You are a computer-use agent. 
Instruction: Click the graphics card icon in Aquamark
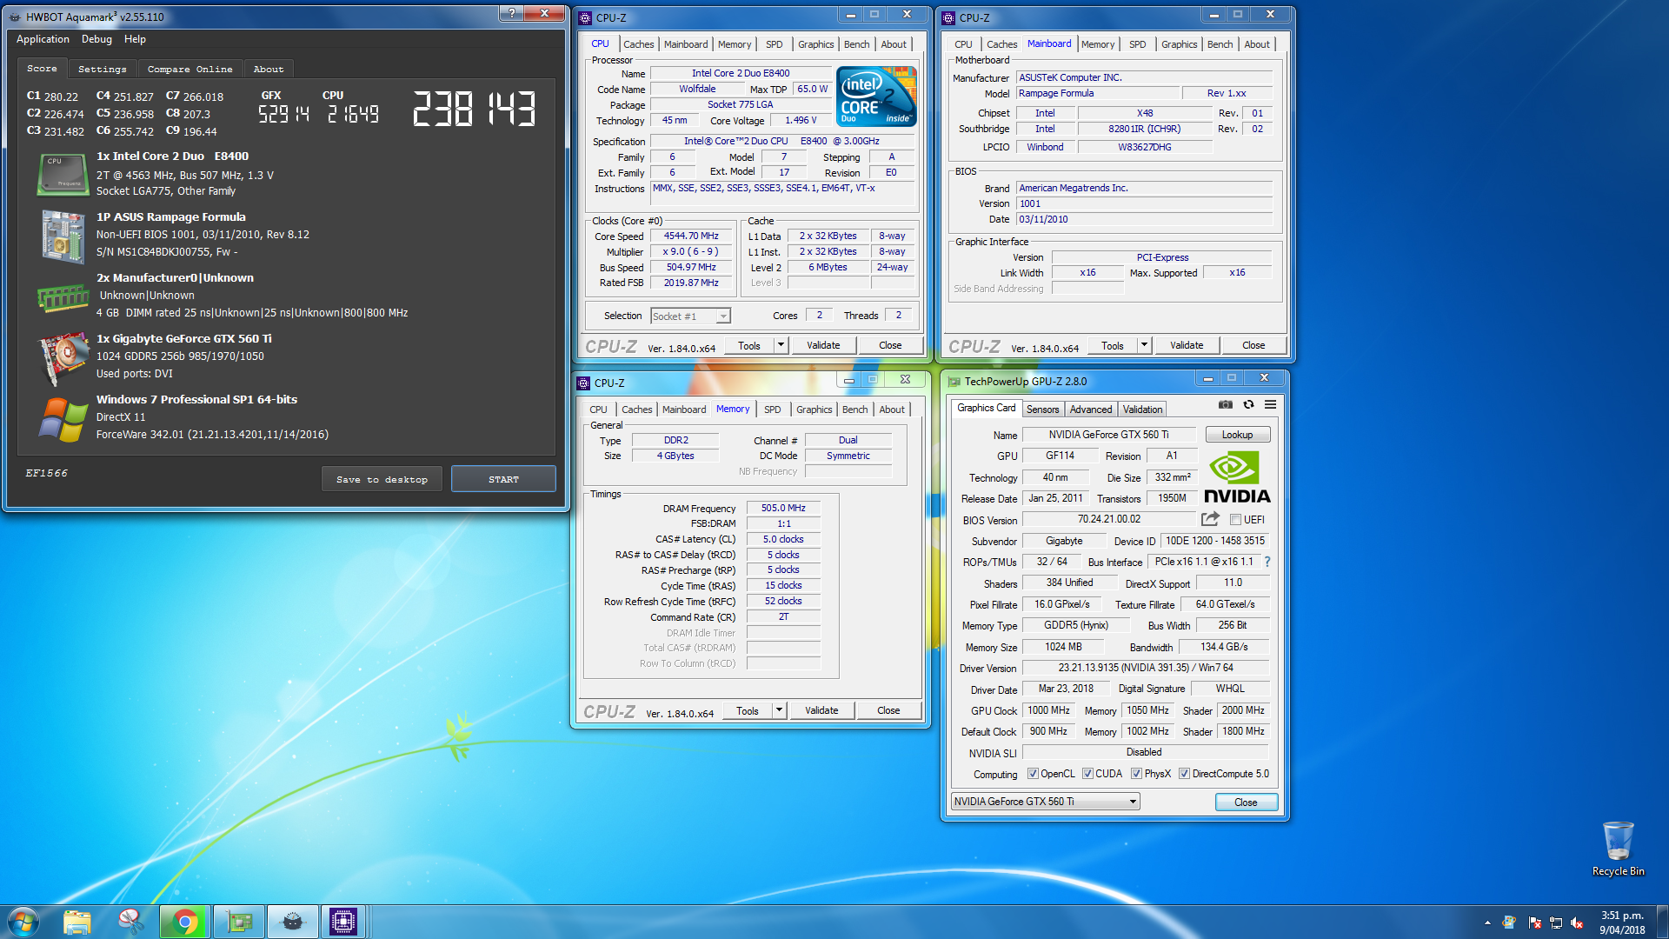pos(63,357)
